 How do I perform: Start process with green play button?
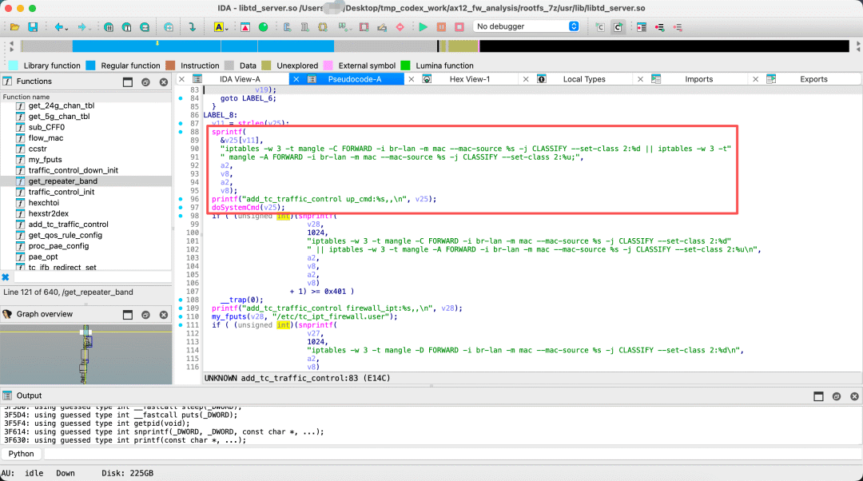click(424, 26)
